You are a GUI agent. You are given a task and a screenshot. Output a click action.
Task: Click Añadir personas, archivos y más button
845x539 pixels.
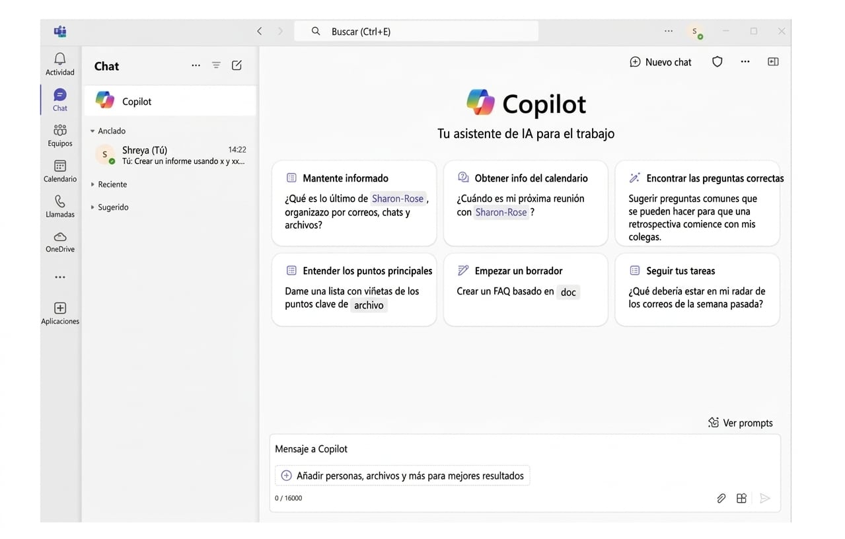coord(402,476)
